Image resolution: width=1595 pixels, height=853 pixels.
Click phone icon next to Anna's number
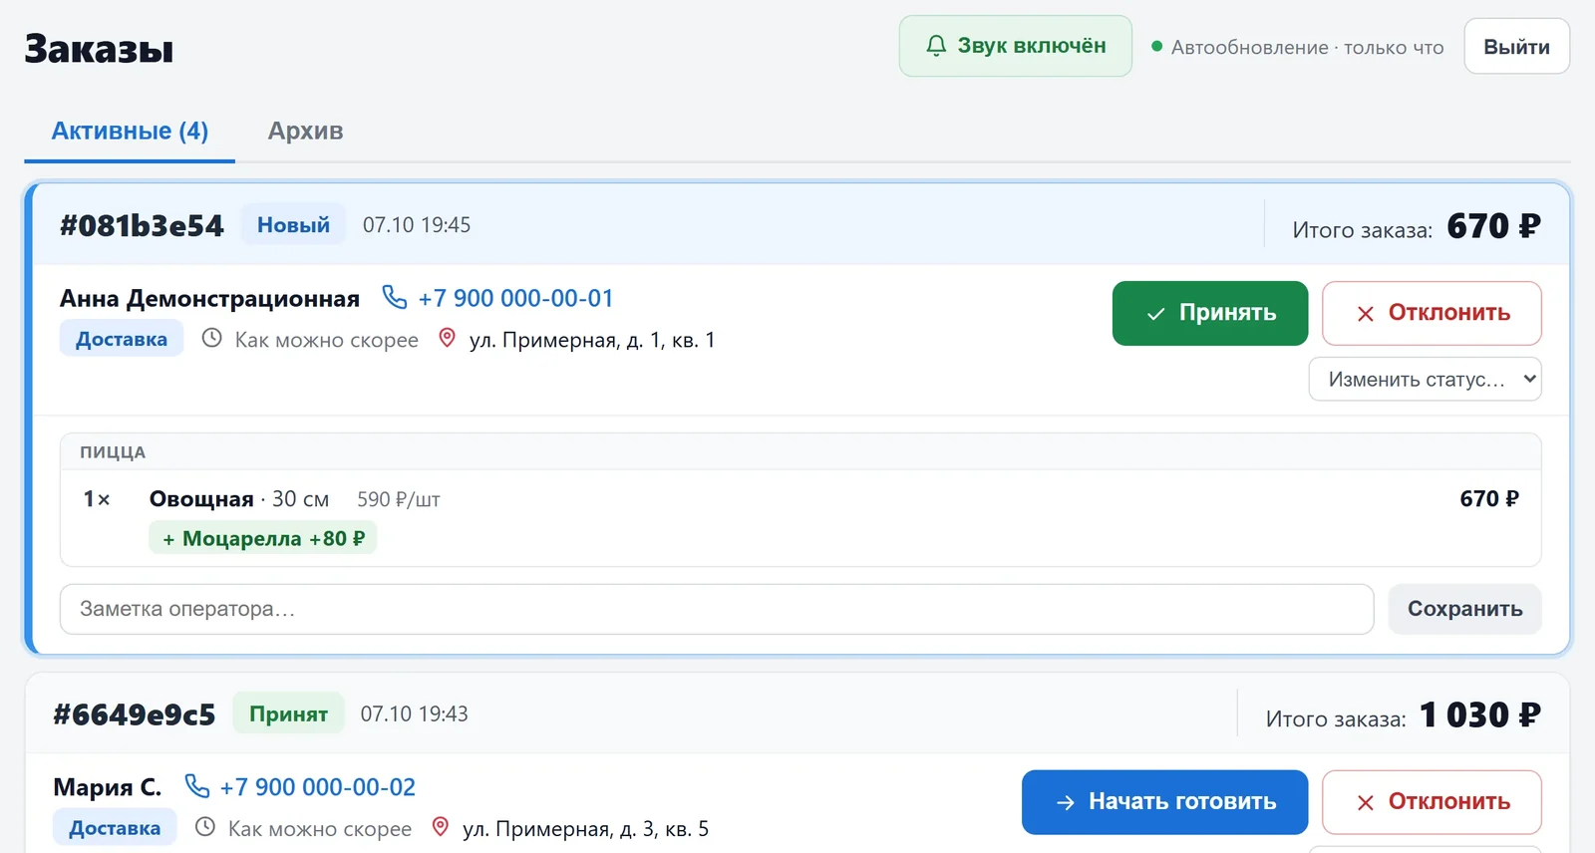(x=395, y=297)
